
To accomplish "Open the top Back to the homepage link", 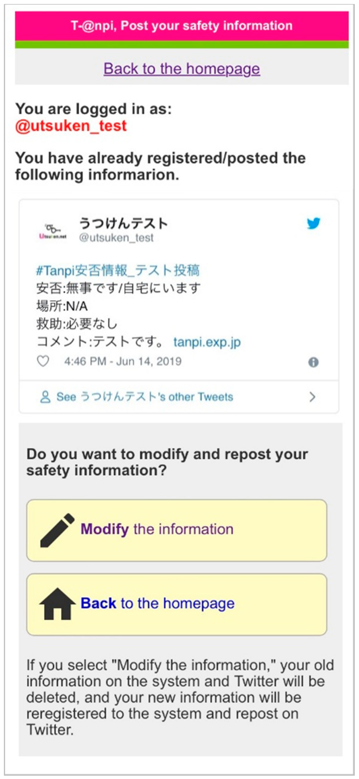I will point(182,69).
